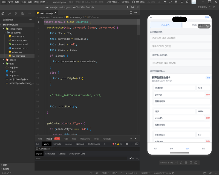Viewport: 219px width, 175px height.
Task: Click the simulator rotate refresh icon
Action: pyautogui.click(x=181, y=163)
